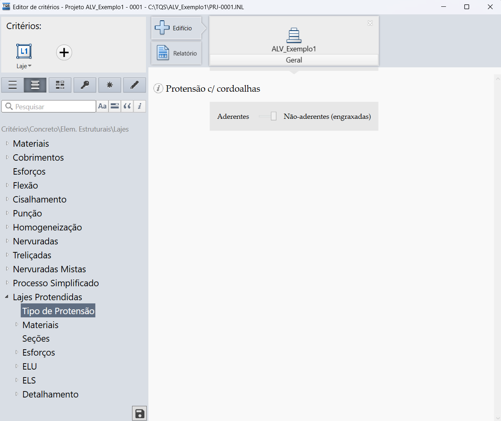Click info icon beside Protensão c/ cordoalhas
Screen dimensions: 501x421
(158, 89)
